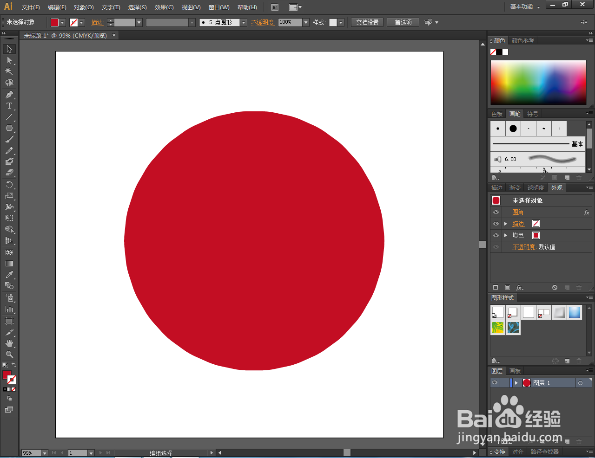Switch to the 符号 tab
The width and height of the screenshot is (595, 458).
pyautogui.click(x=533, y=114)
